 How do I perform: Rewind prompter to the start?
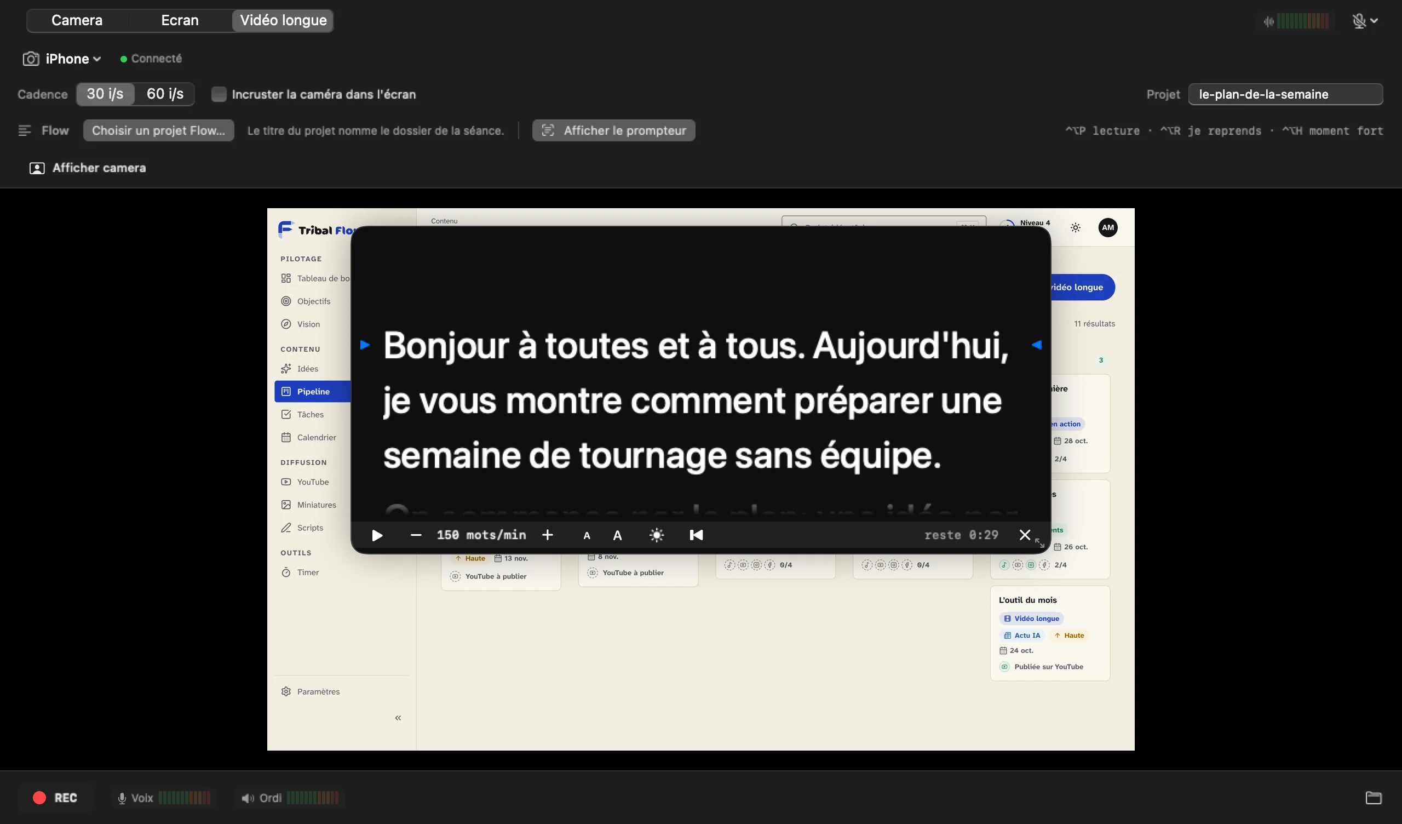pos(696,535)
